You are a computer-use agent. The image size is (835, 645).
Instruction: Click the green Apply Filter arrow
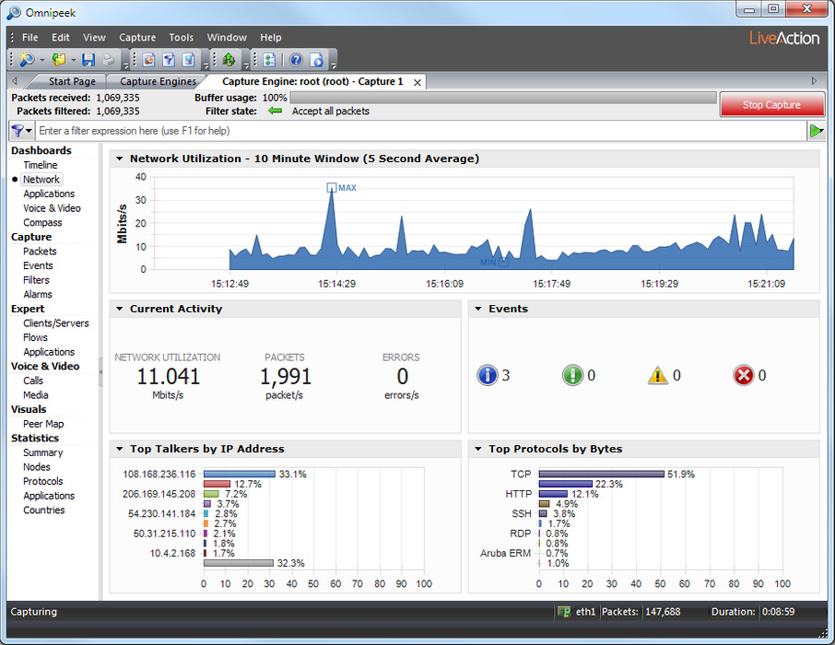(x=816, y=131)
